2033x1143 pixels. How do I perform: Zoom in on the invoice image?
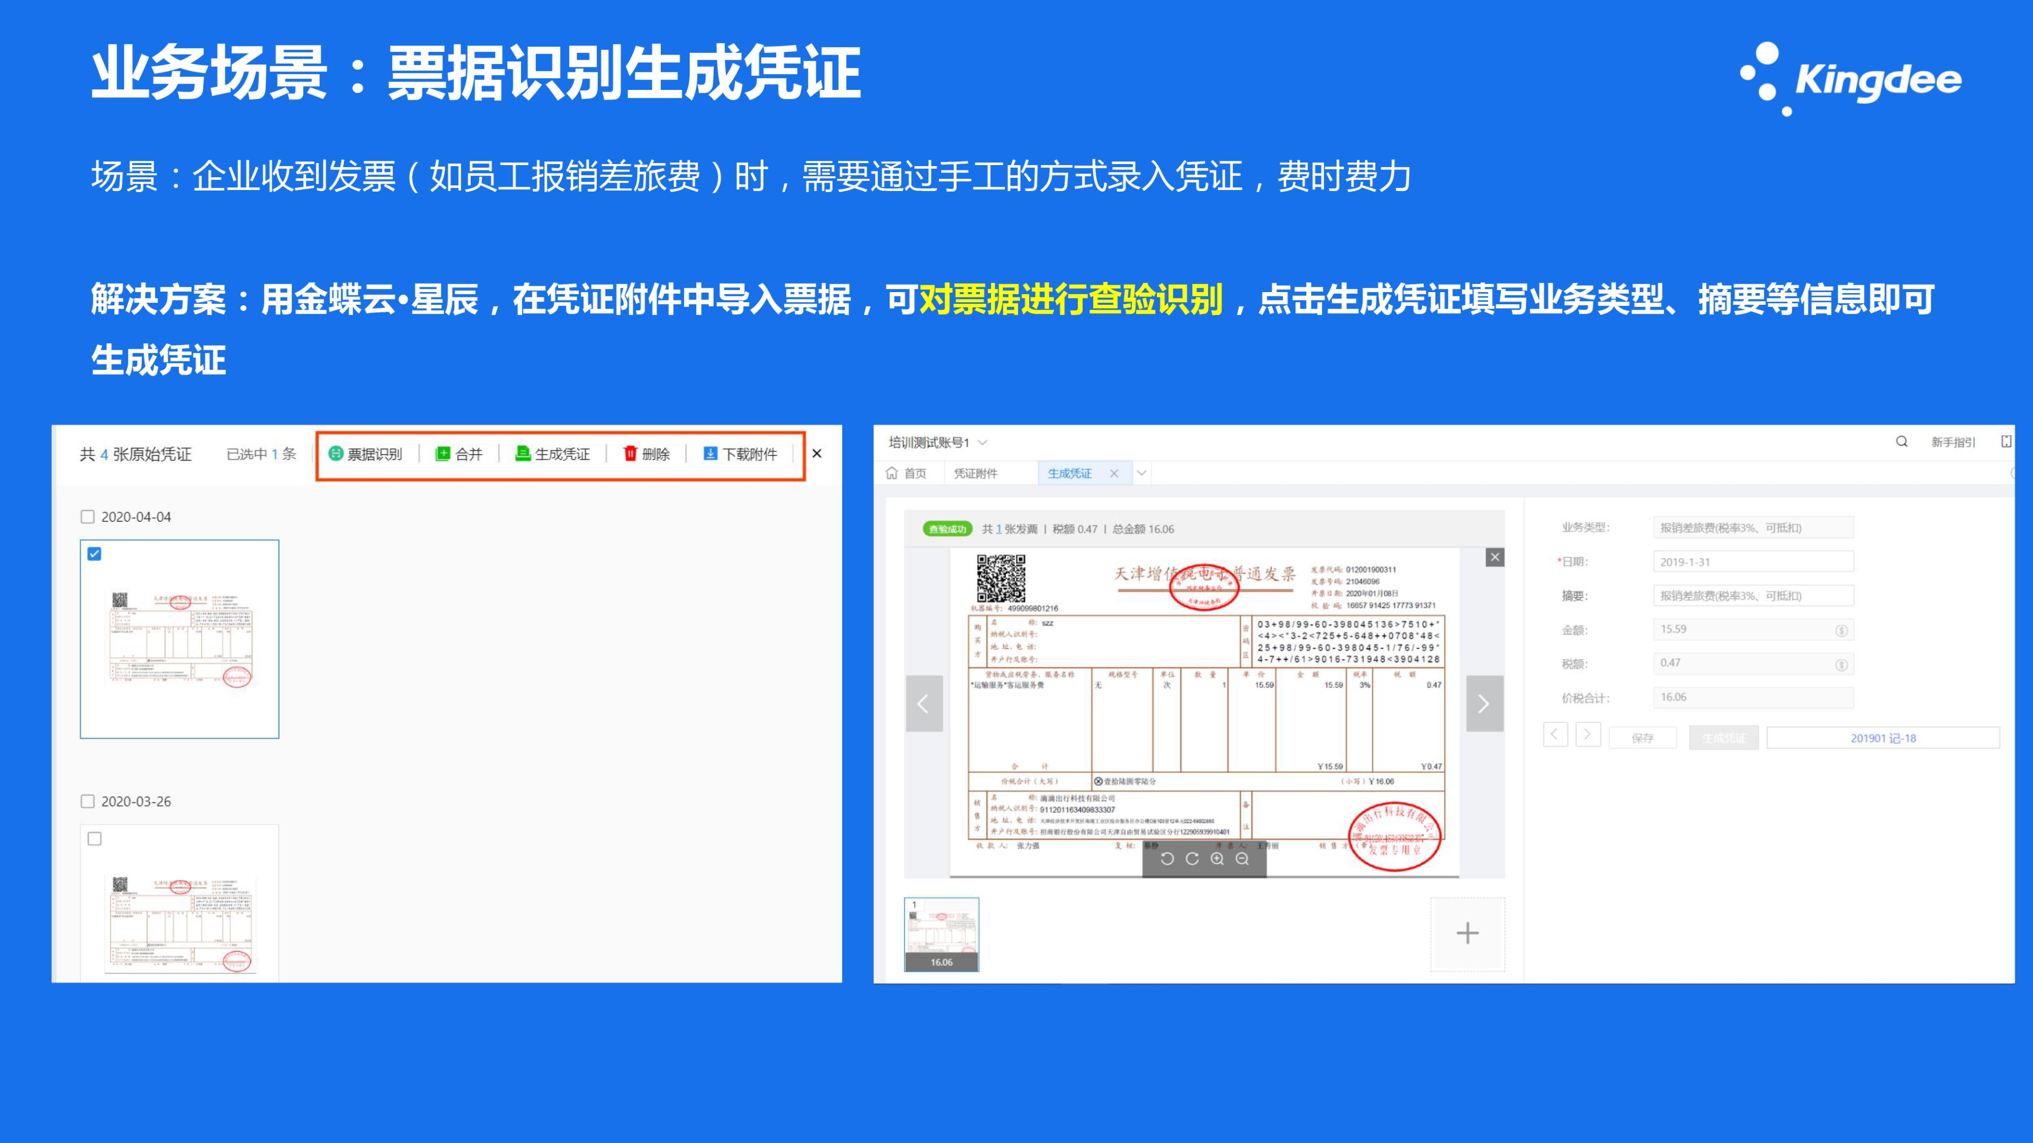click(x=1217, y=859)
